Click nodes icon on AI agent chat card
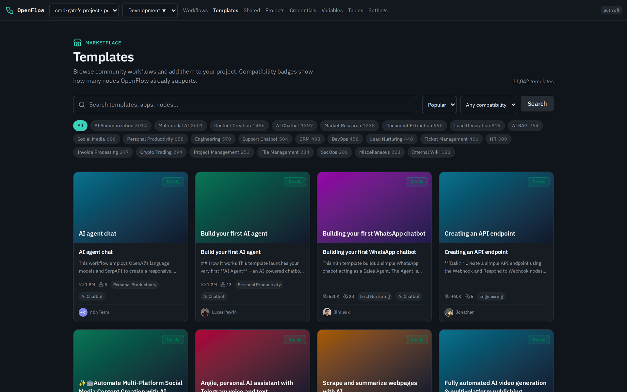The height and width of the screenshot is (392, 627). point(101,285)
